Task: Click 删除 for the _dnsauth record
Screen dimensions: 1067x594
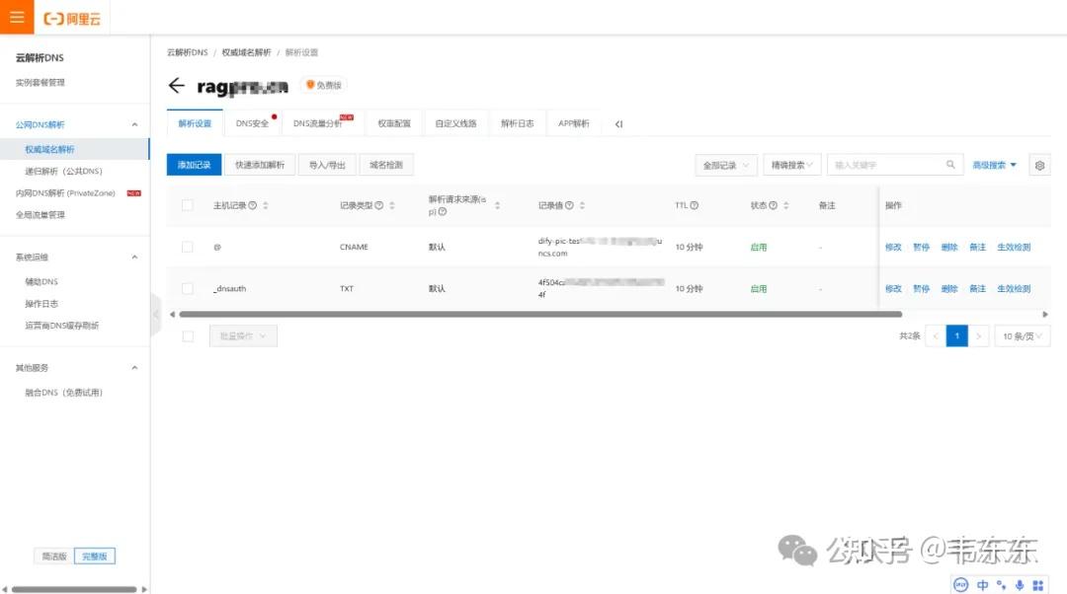Action: pyautogui.click(x=949, y=288)
